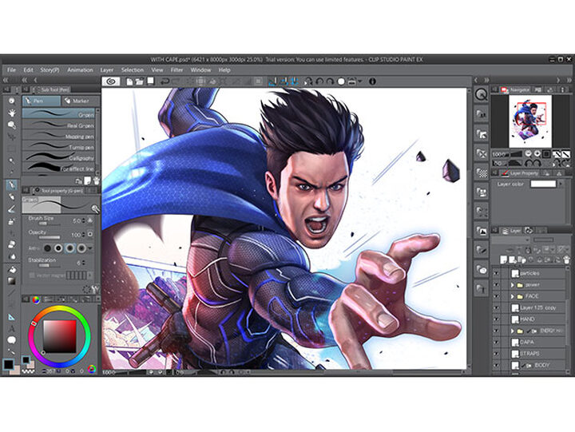Select the Fill bucket tool
575x432 pixels.
[x=12, y=269]
